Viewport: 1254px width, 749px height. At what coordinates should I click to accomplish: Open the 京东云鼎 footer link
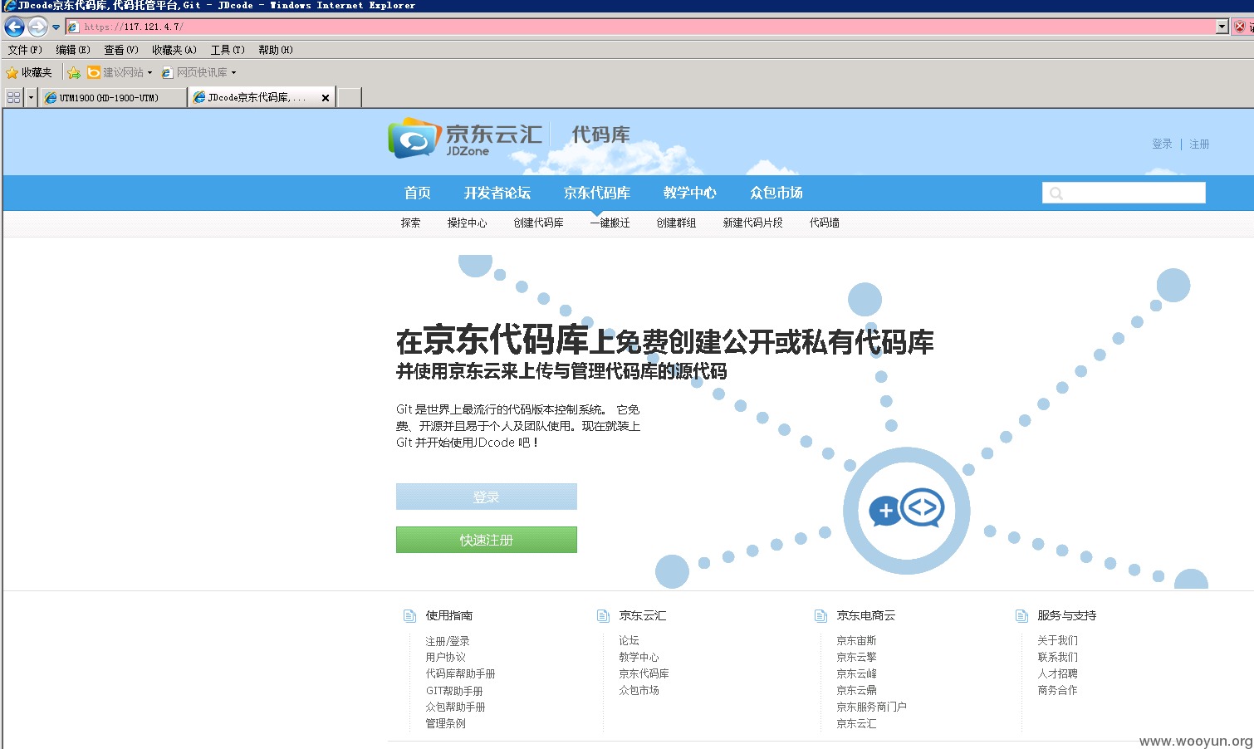[x=856, y=690]
